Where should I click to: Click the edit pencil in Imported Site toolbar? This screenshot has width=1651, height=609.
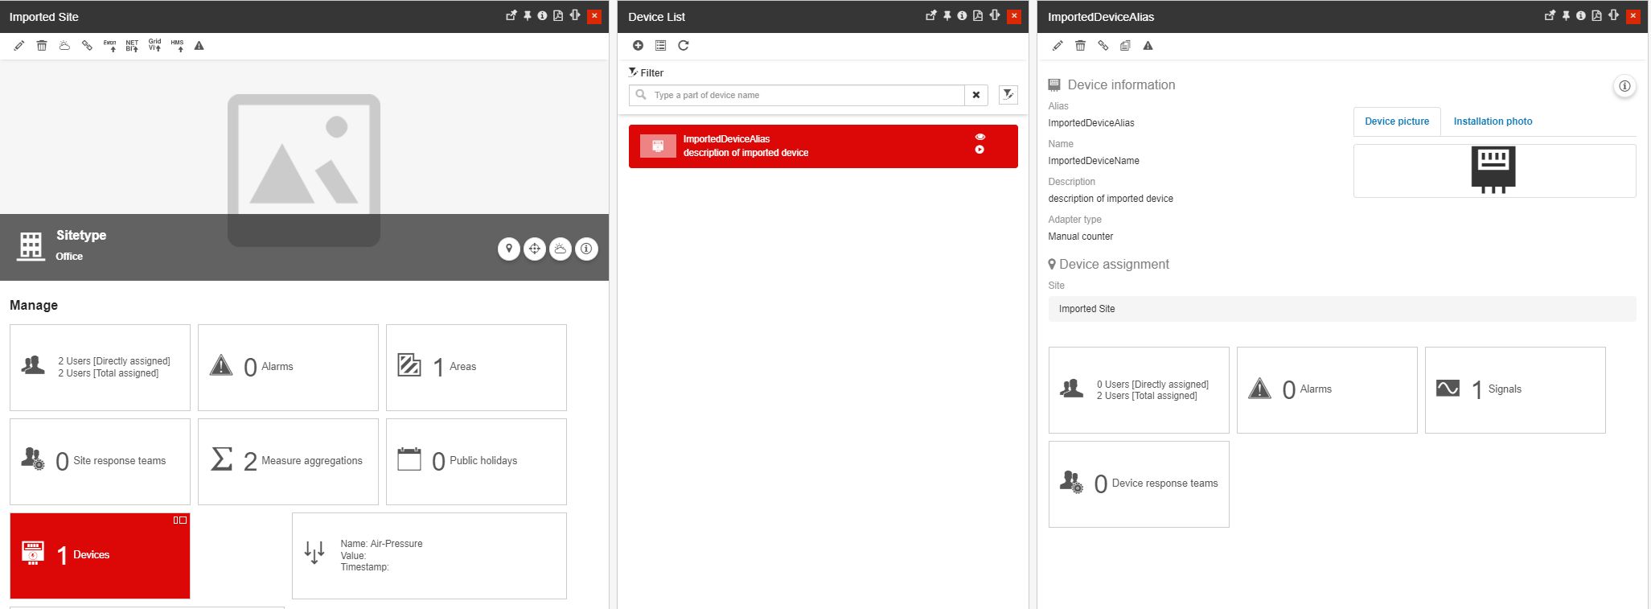(19, 46)
